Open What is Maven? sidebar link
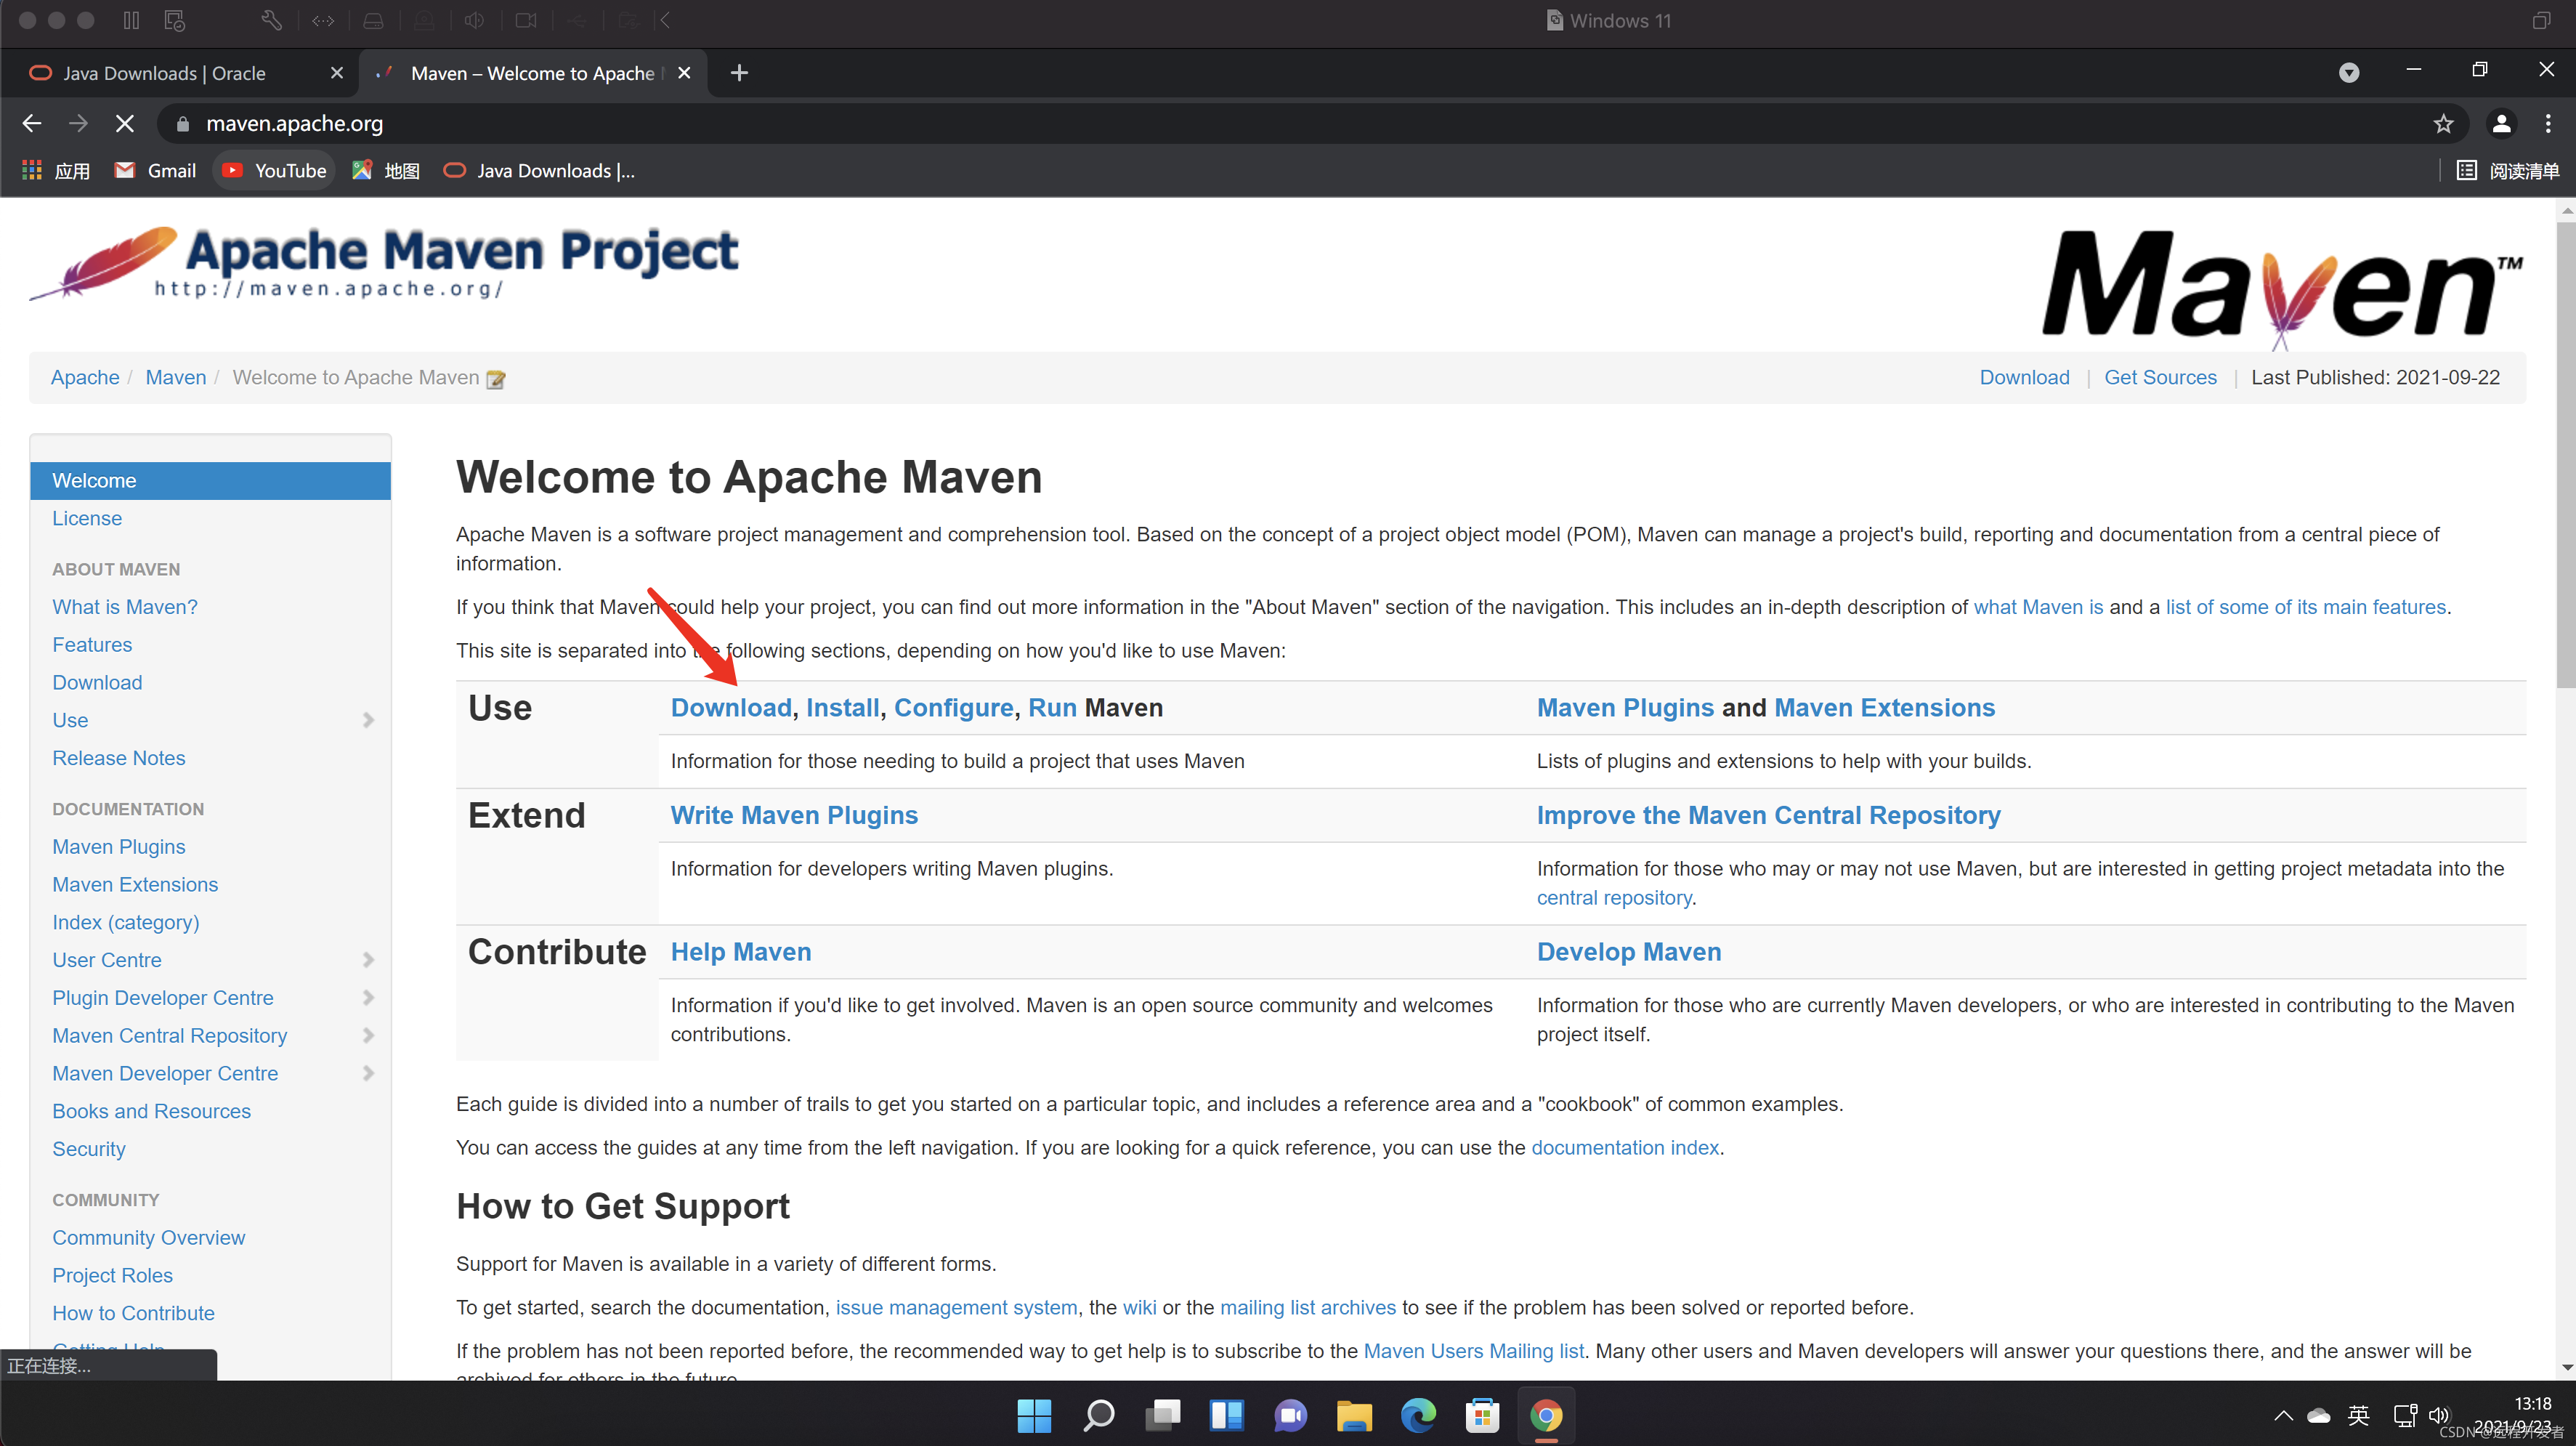Screen dimensions: 2576x1446 (125, 607)
